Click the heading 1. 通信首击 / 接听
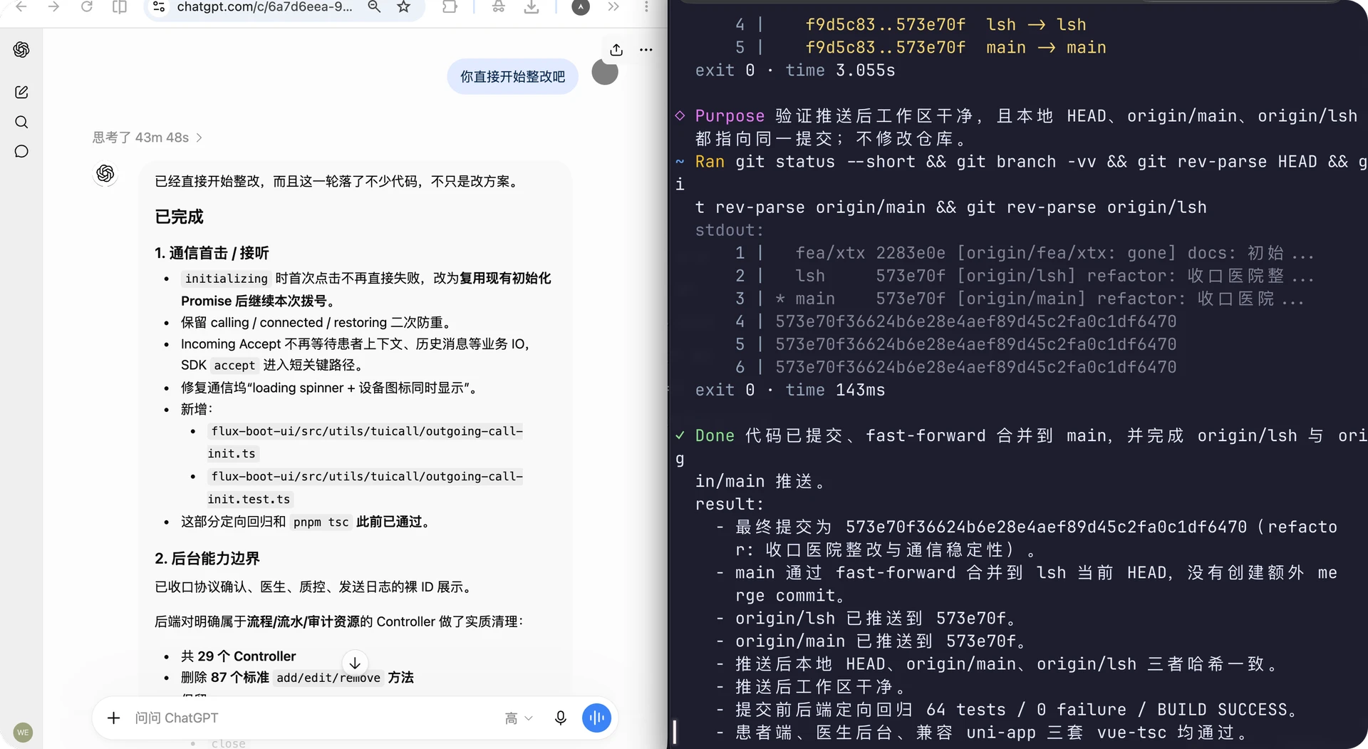1368x749 pixels. [x=212, y=253]
